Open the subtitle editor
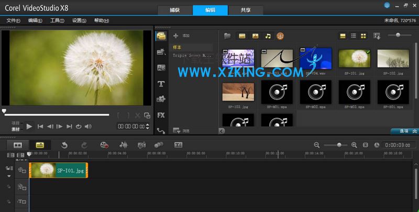The height and width of the screenshot is (212, 419). tap(178, 145)
